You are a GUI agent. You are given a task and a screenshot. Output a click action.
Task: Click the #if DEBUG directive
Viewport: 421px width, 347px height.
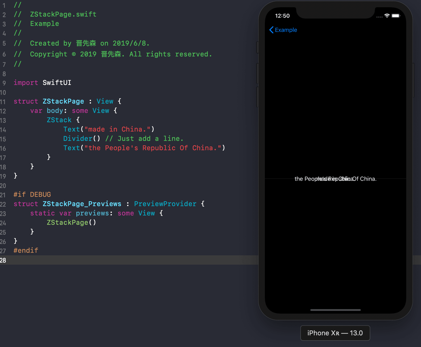click(32, 194)
